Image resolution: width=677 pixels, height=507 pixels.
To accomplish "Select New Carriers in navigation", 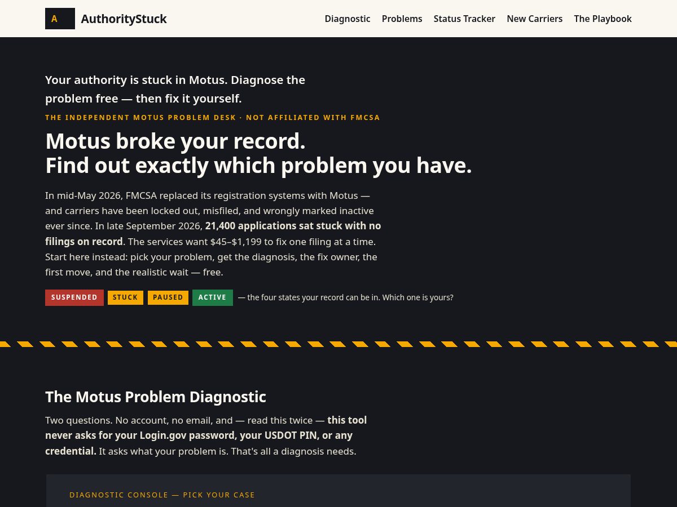I will [x=534, y=19].
